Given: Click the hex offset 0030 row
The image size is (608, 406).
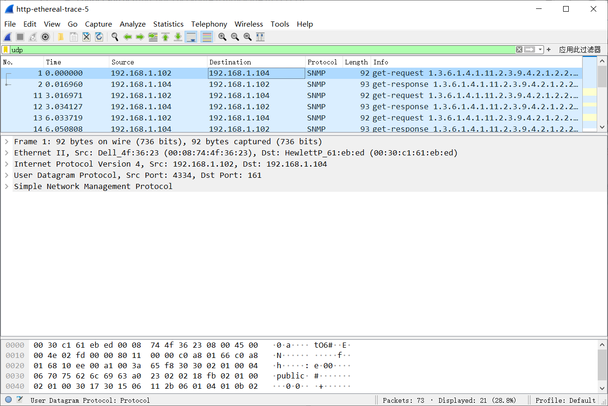Looking at the screenshot, I should click(15, 376).
